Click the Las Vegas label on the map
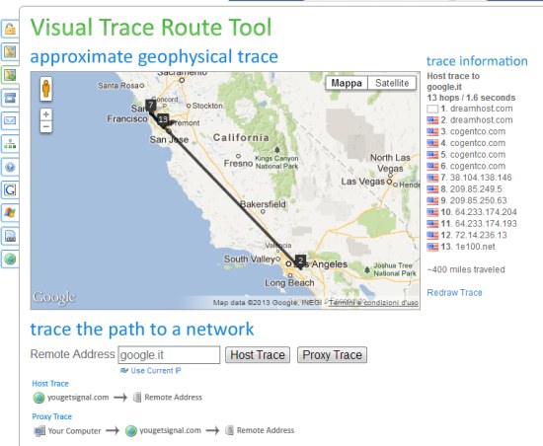 (363, 182)
